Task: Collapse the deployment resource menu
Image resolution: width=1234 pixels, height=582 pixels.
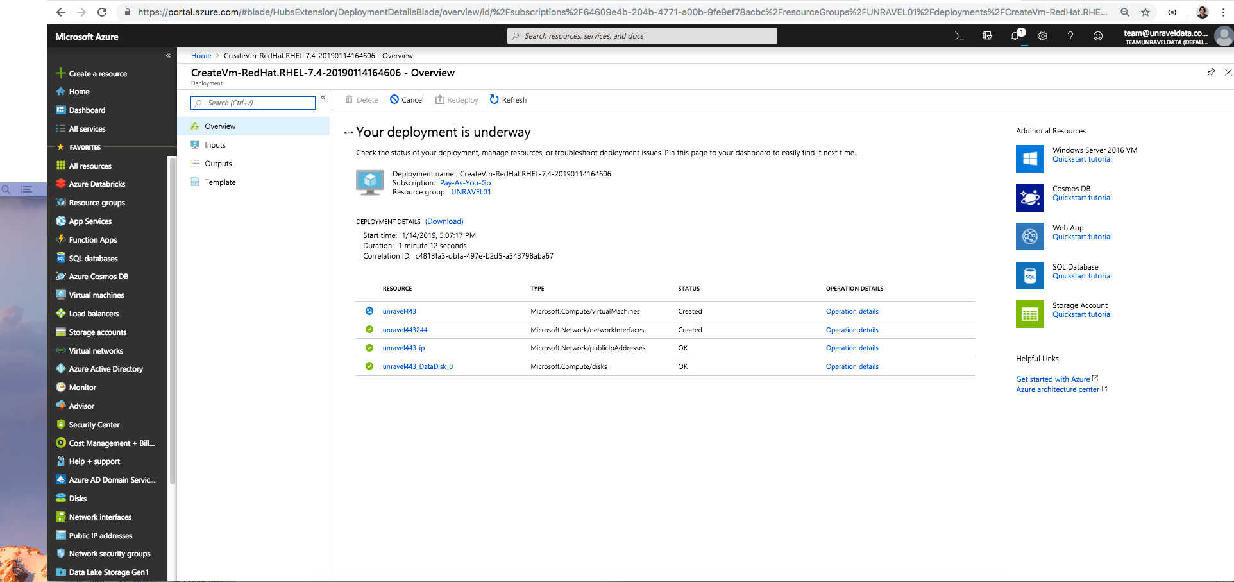Action: click(x=323, y=98)
